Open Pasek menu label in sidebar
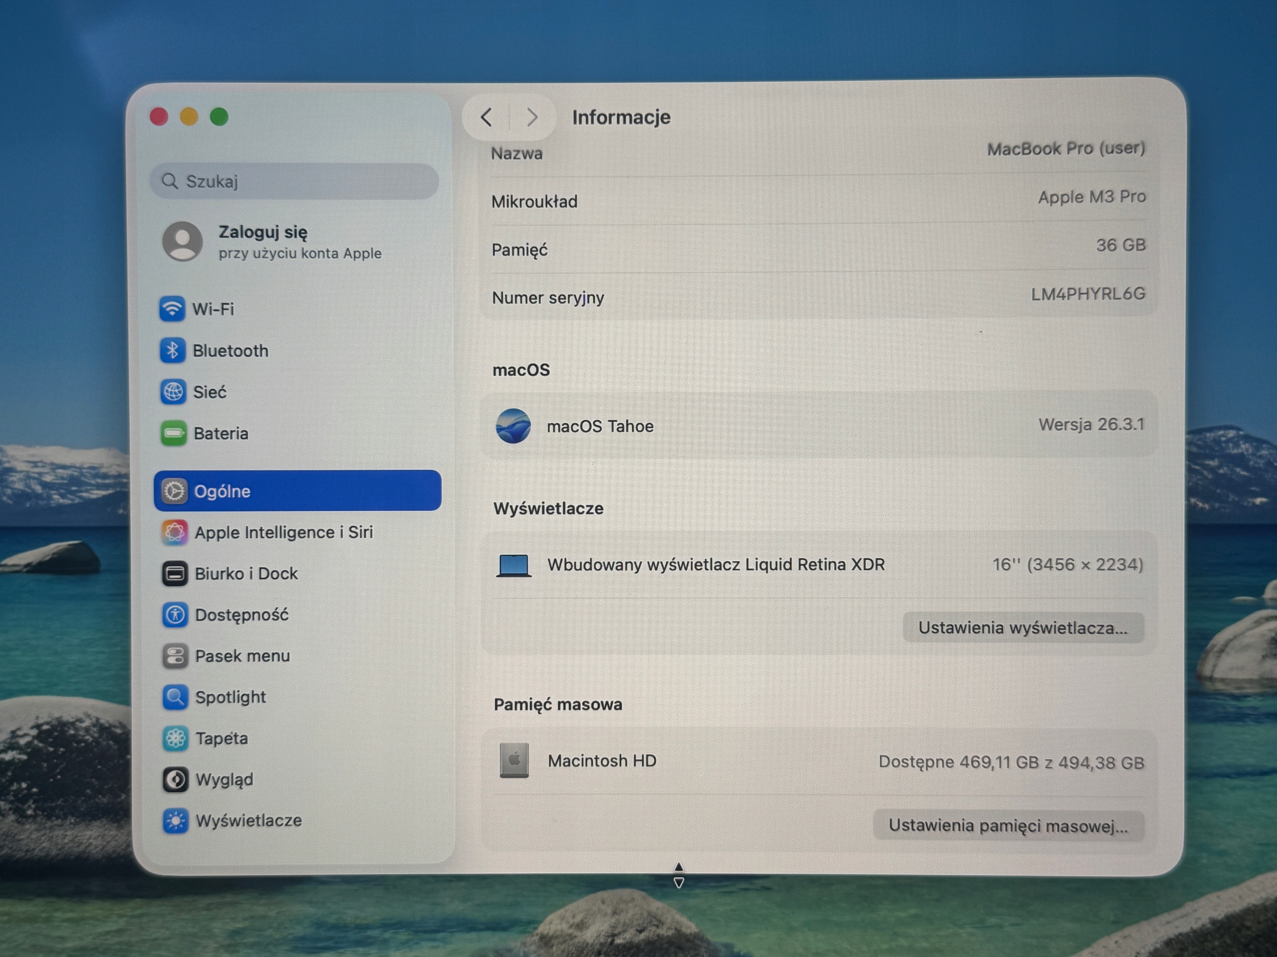Image resolution: width=1277 pixels, height=957 pixels. click(x=242, y=656)
